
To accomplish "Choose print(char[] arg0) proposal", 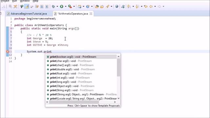I will (x=81, y=65).
